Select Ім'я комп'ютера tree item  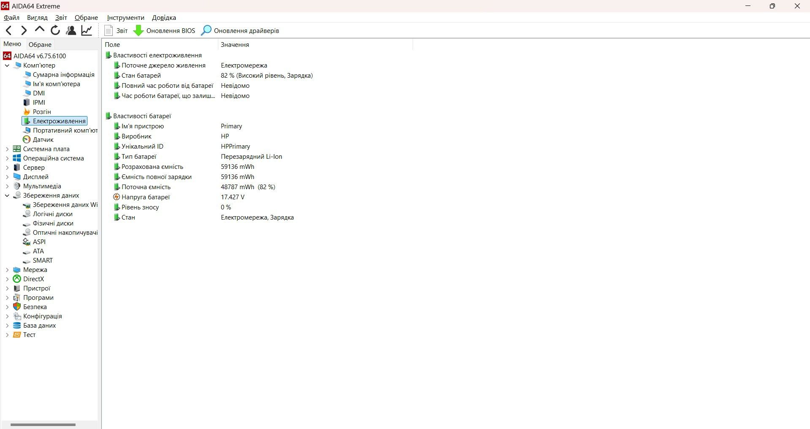57,84
